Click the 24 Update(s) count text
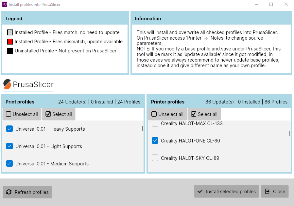This screenshot has width=294, height=206. point(72,102)
